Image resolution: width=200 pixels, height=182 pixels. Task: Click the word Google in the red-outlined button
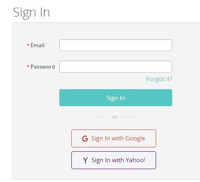pyautogui.click(x=135, y=139)
